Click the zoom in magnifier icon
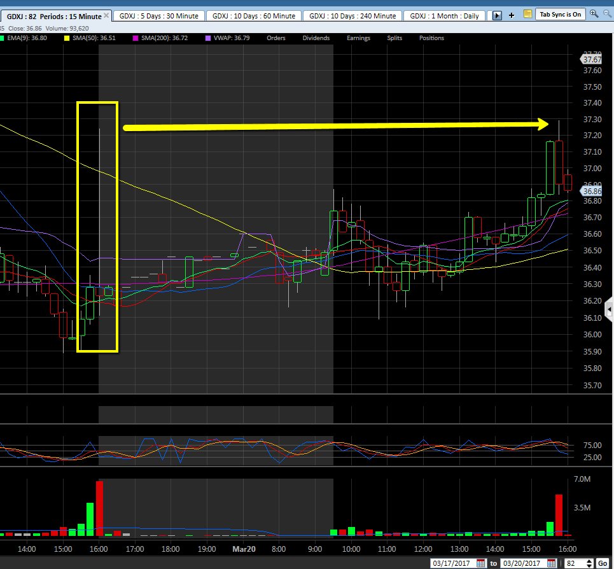This screenshot has width=614, height=569. pos(594,13)
